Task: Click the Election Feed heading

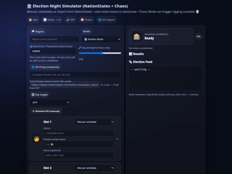Action: (x=140, y=62)
